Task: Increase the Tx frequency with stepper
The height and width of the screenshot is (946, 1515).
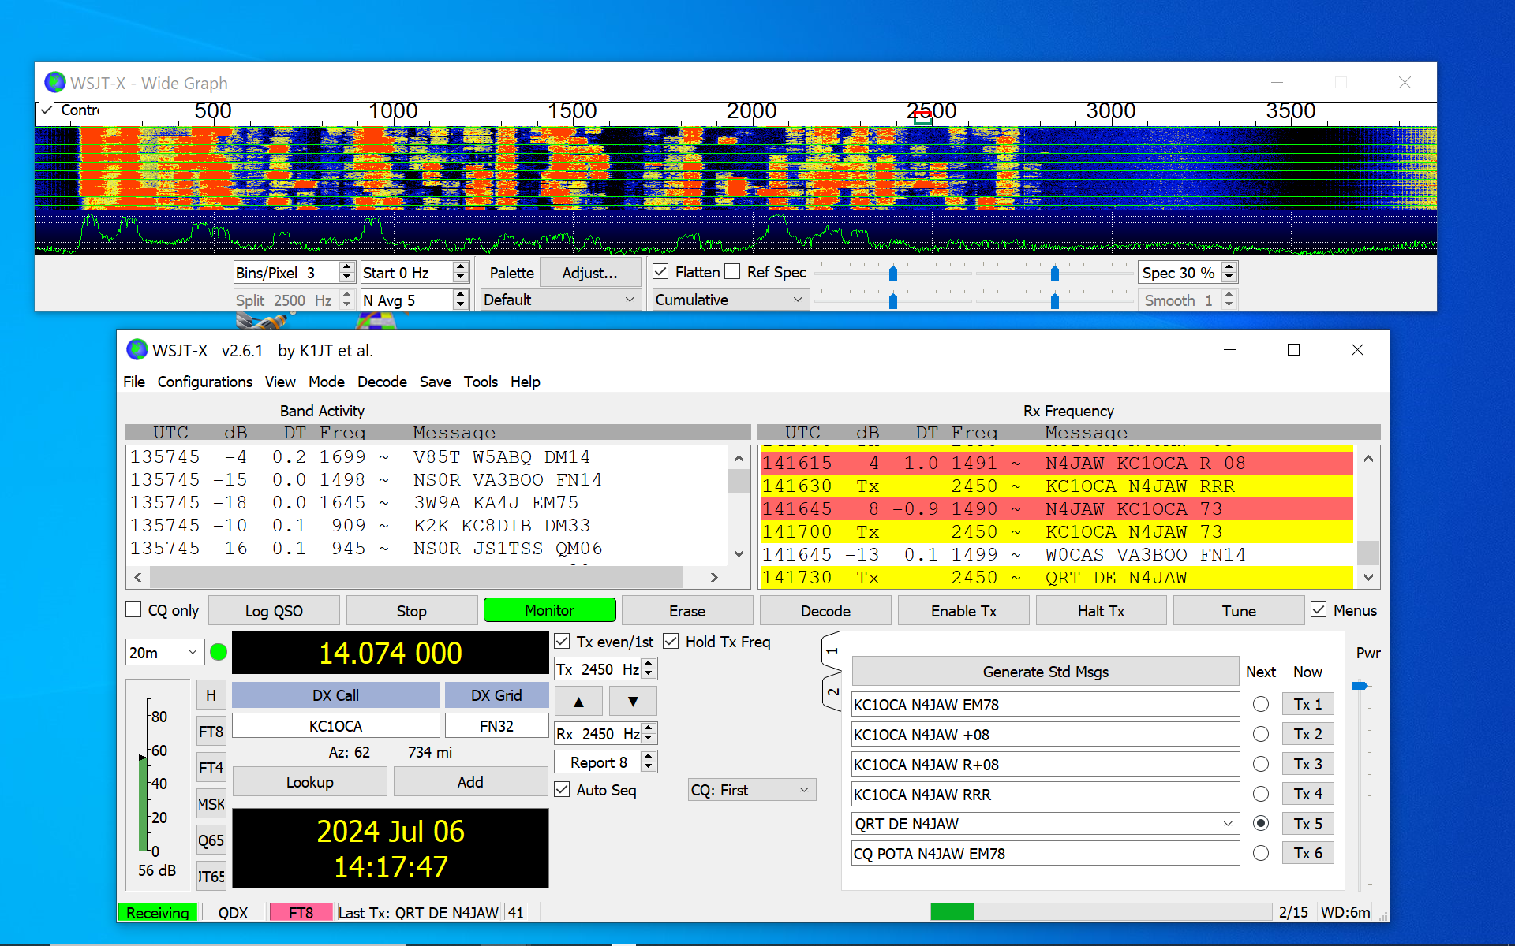Action: (649, 665)
